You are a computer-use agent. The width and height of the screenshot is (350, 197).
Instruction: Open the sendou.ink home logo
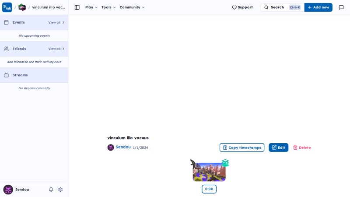coord(7,7)
